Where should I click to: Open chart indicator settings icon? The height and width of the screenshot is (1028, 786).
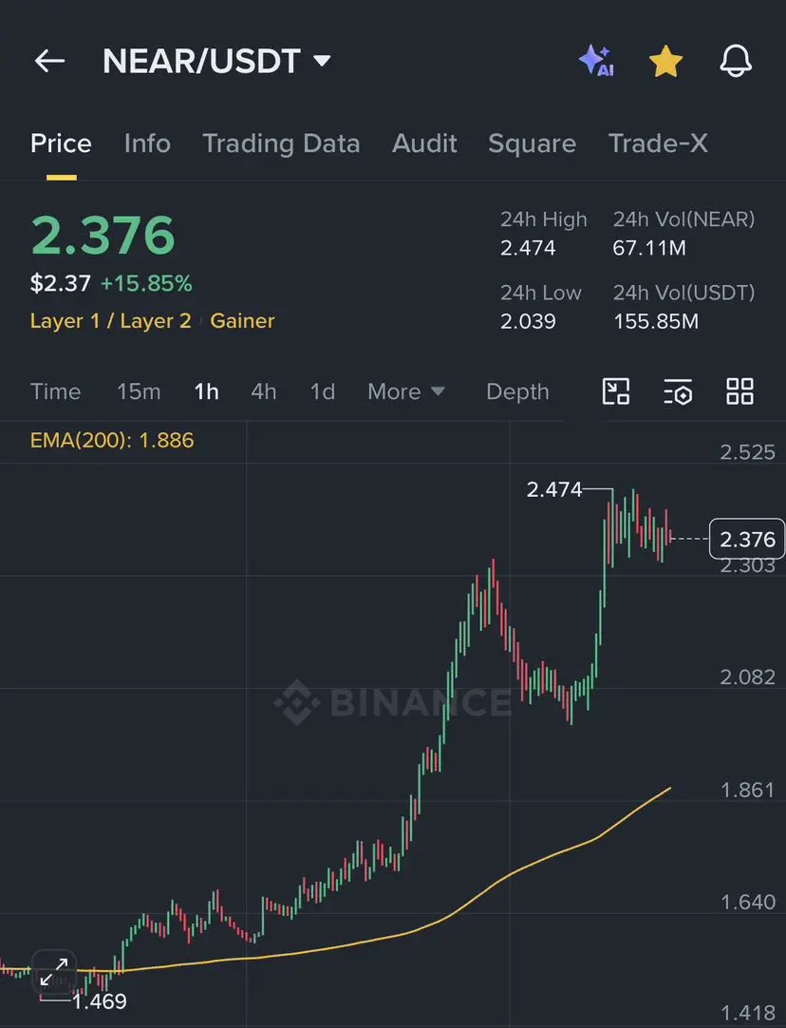coord(678,391)
